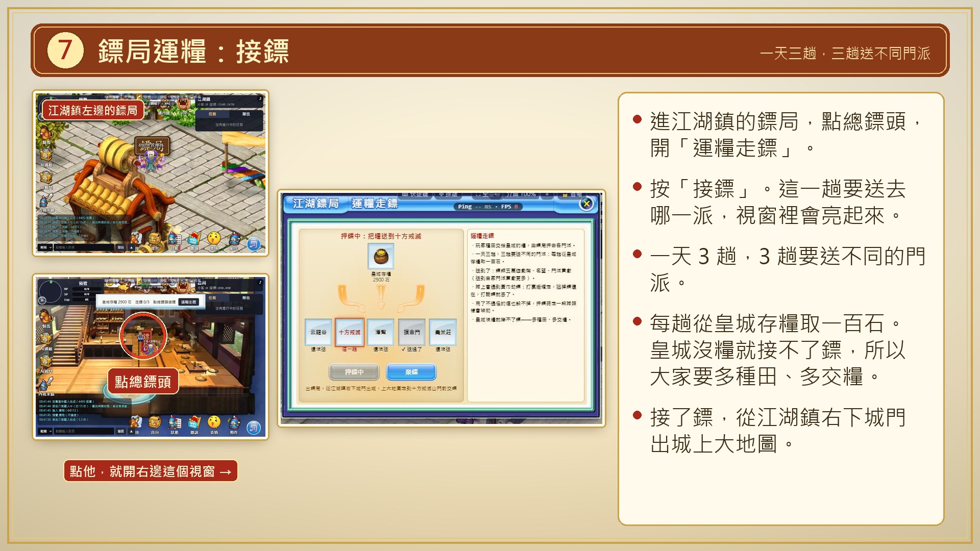Toggle music note icon in the interior screenshot
This screenshot has width=980, height=551.
[260, 282]
